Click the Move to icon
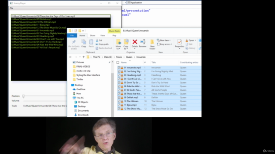 (119, 42)
